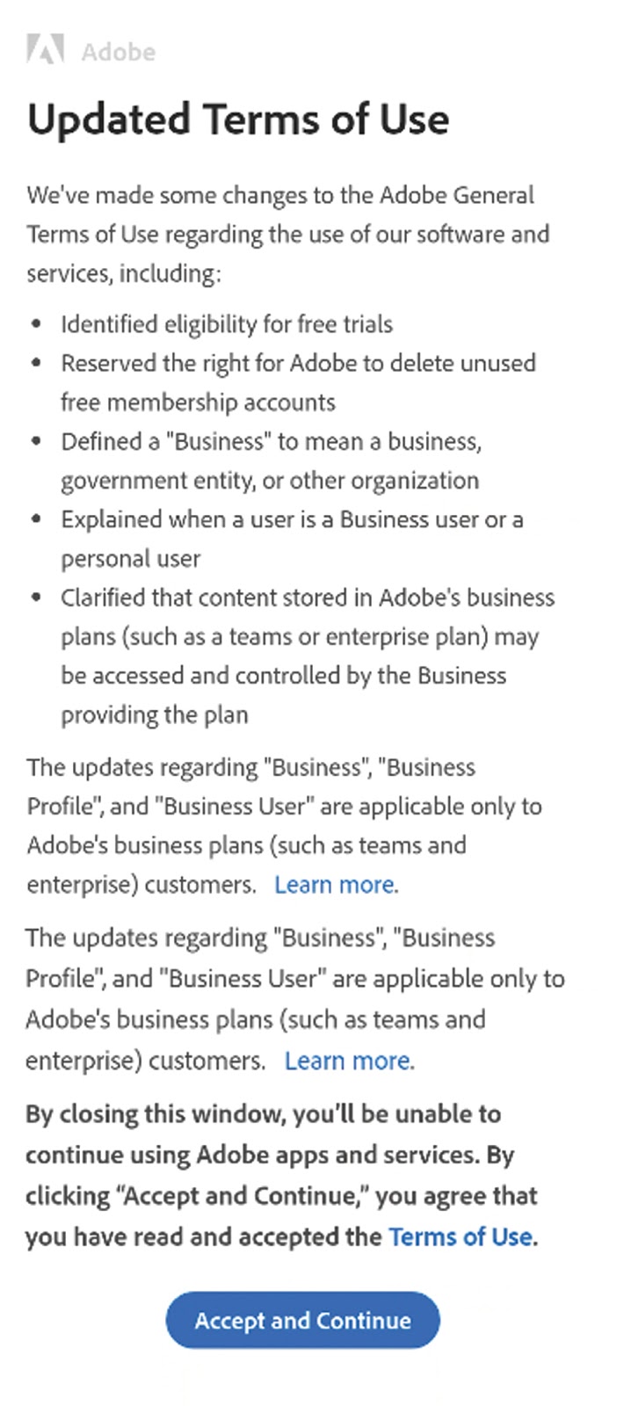The width and height of the screenshot is (631, 1406).
Task: Open the "Terms of Use" link
Action: [461, 1236]
